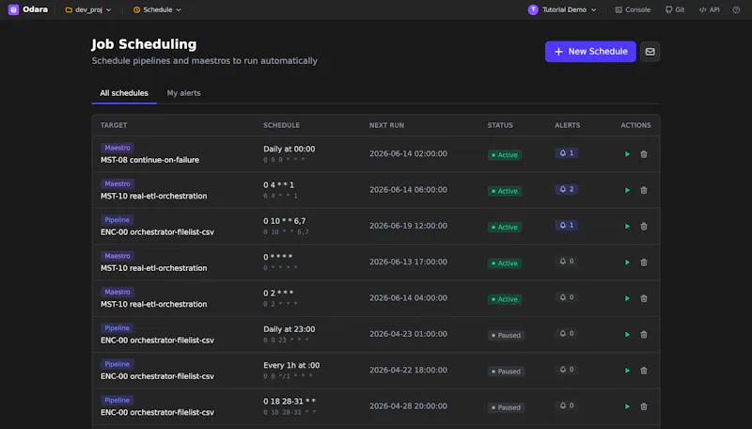Screen dimensions: 752x429
Task: Open the Schedule navigation dropdown
Action: 157,9
